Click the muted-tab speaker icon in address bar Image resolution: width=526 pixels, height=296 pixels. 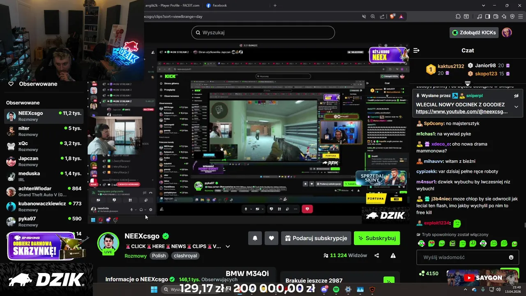coord(364,16)
